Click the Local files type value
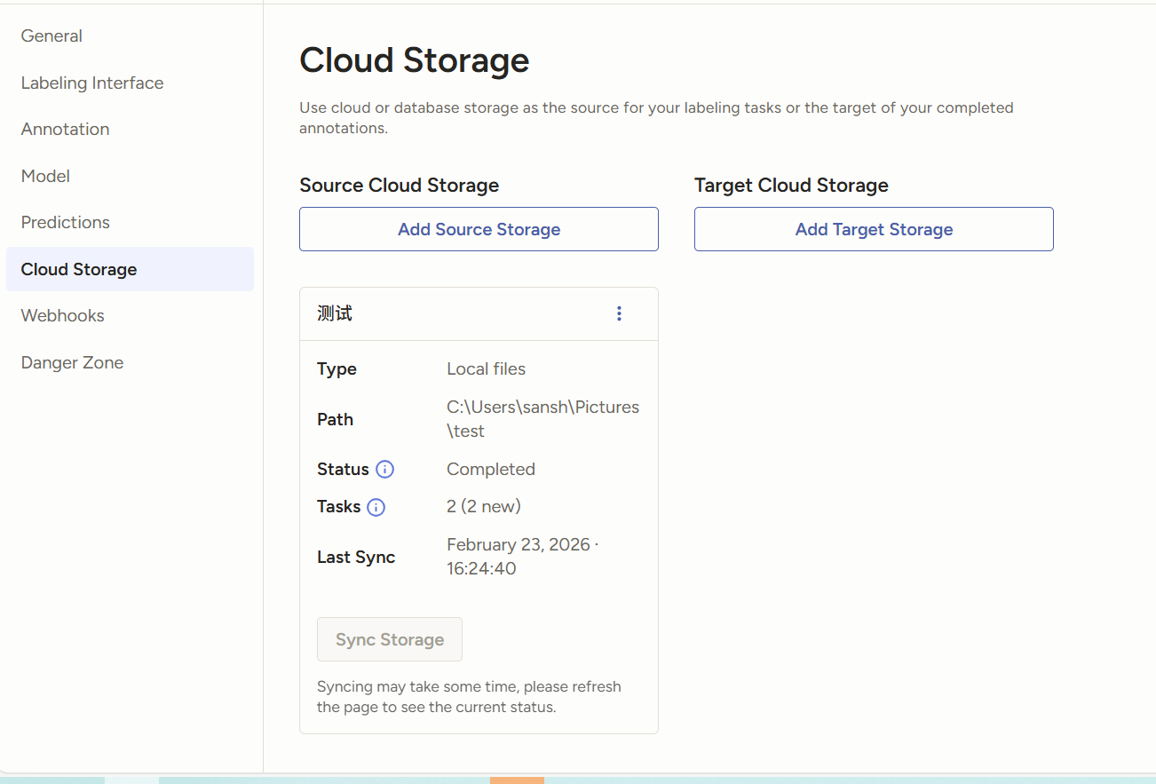Image resolution: width=1156 pixels, height=784 pixels. [x=486, y=368]
